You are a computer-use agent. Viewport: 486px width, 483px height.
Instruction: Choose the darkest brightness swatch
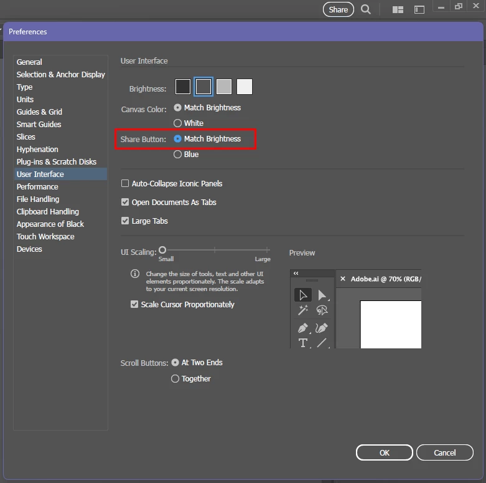click(183, 87)
